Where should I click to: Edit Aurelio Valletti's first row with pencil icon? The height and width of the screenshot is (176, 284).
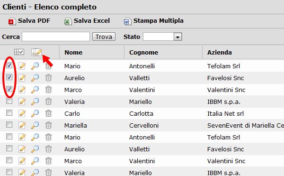22,78
